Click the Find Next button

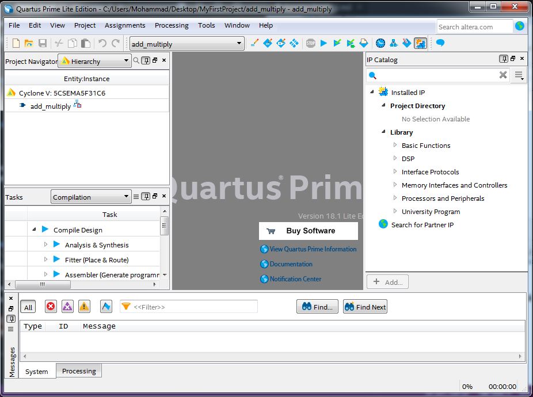click(365, 307)
